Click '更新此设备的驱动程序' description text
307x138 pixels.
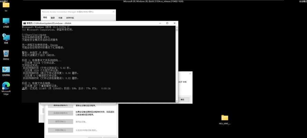pyautogui.click(x=86, y=106)
